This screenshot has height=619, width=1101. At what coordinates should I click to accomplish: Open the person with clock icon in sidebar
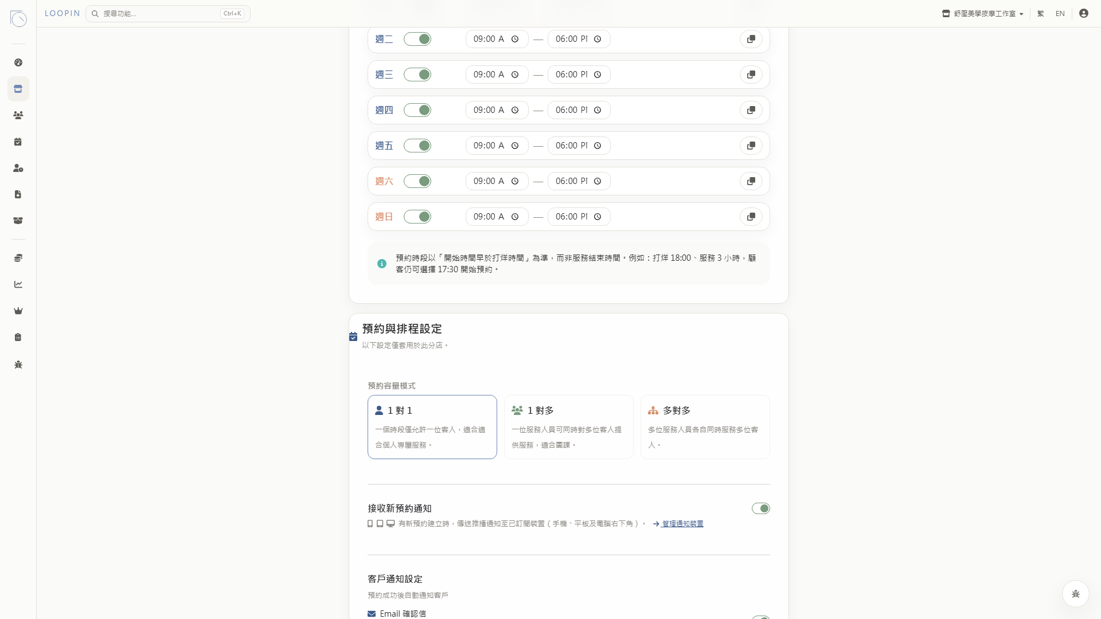coord(18,168)
